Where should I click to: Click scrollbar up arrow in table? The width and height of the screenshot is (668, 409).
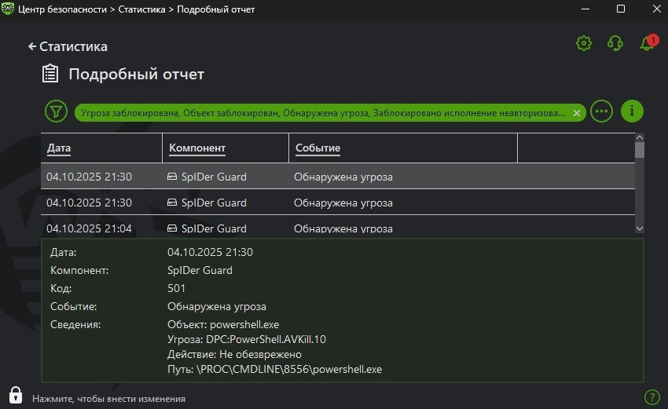(x=640, y=137)
